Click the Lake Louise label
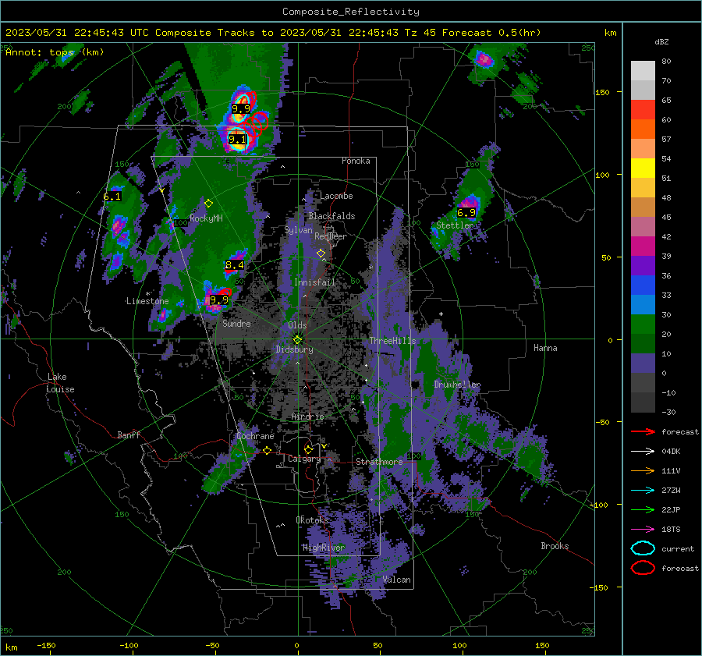The height and width of the screenshot is (656, 702). [60, 383]
